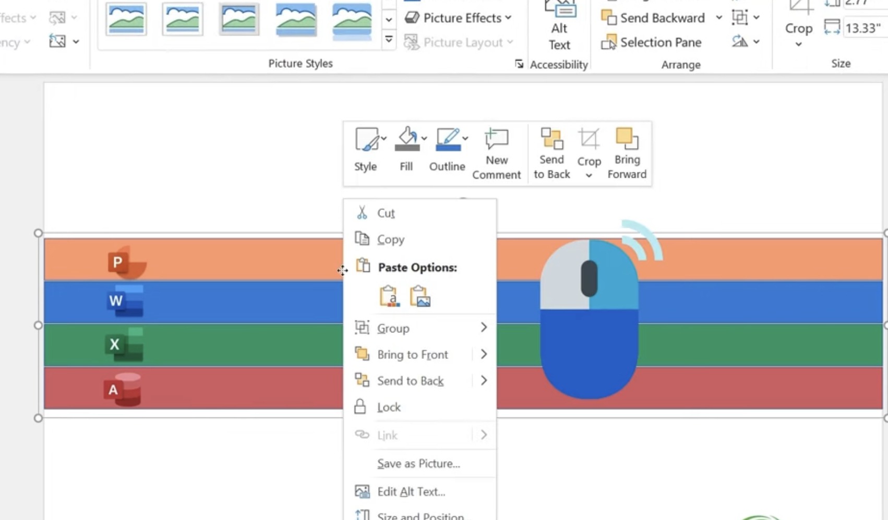This screenshot has height=520, width=888.
Task: Click the Width size icon beside 13.33"
Action: (832, 28)
